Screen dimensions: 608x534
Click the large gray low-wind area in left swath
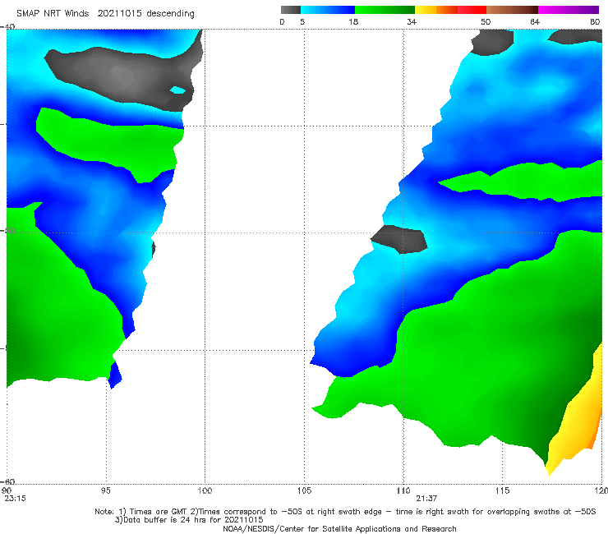click(124, 76)
